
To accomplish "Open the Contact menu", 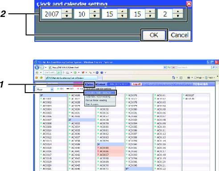I will click(100, 84).
